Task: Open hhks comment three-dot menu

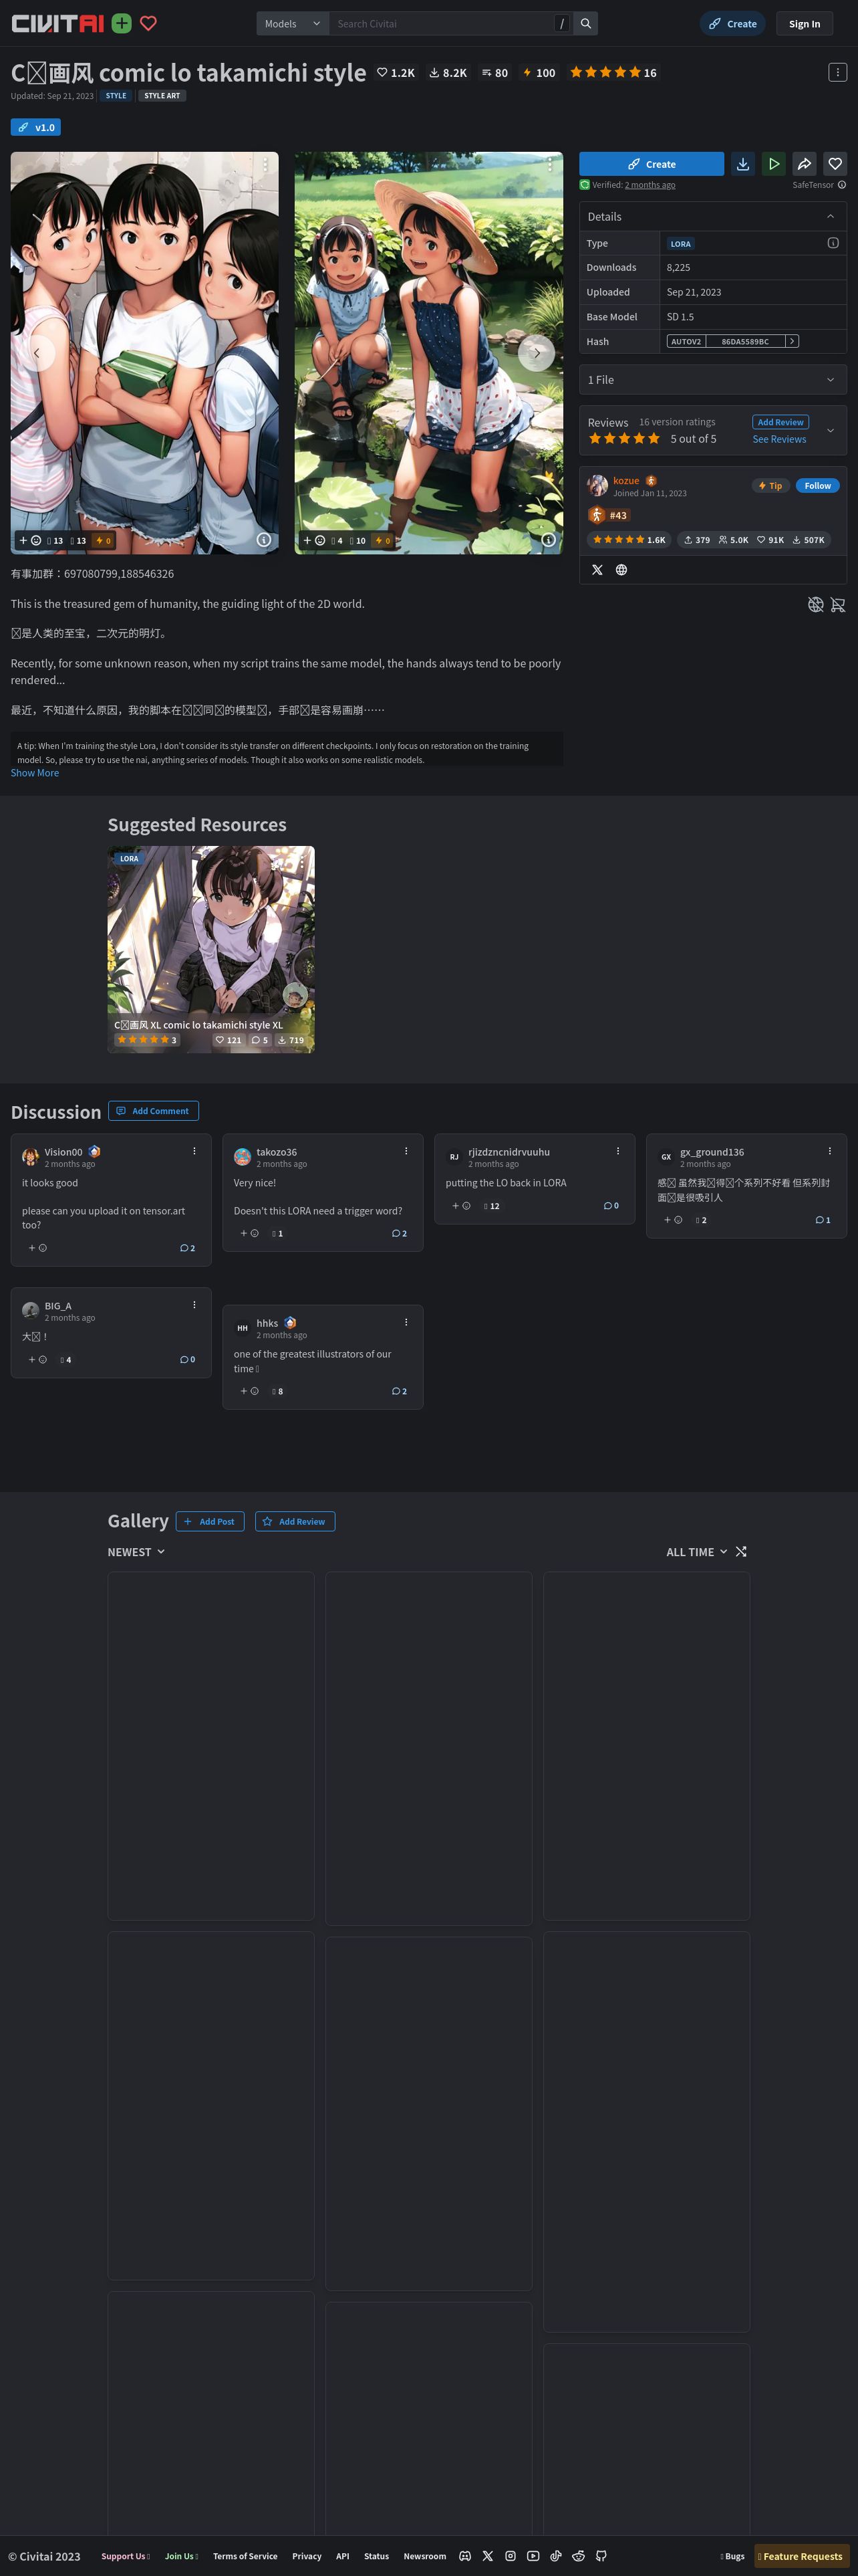Action: tap(406, 1322)
